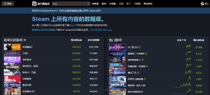Open the 顶点传奇 game title
The image size is (210, 95).
[x=27, y=60]
